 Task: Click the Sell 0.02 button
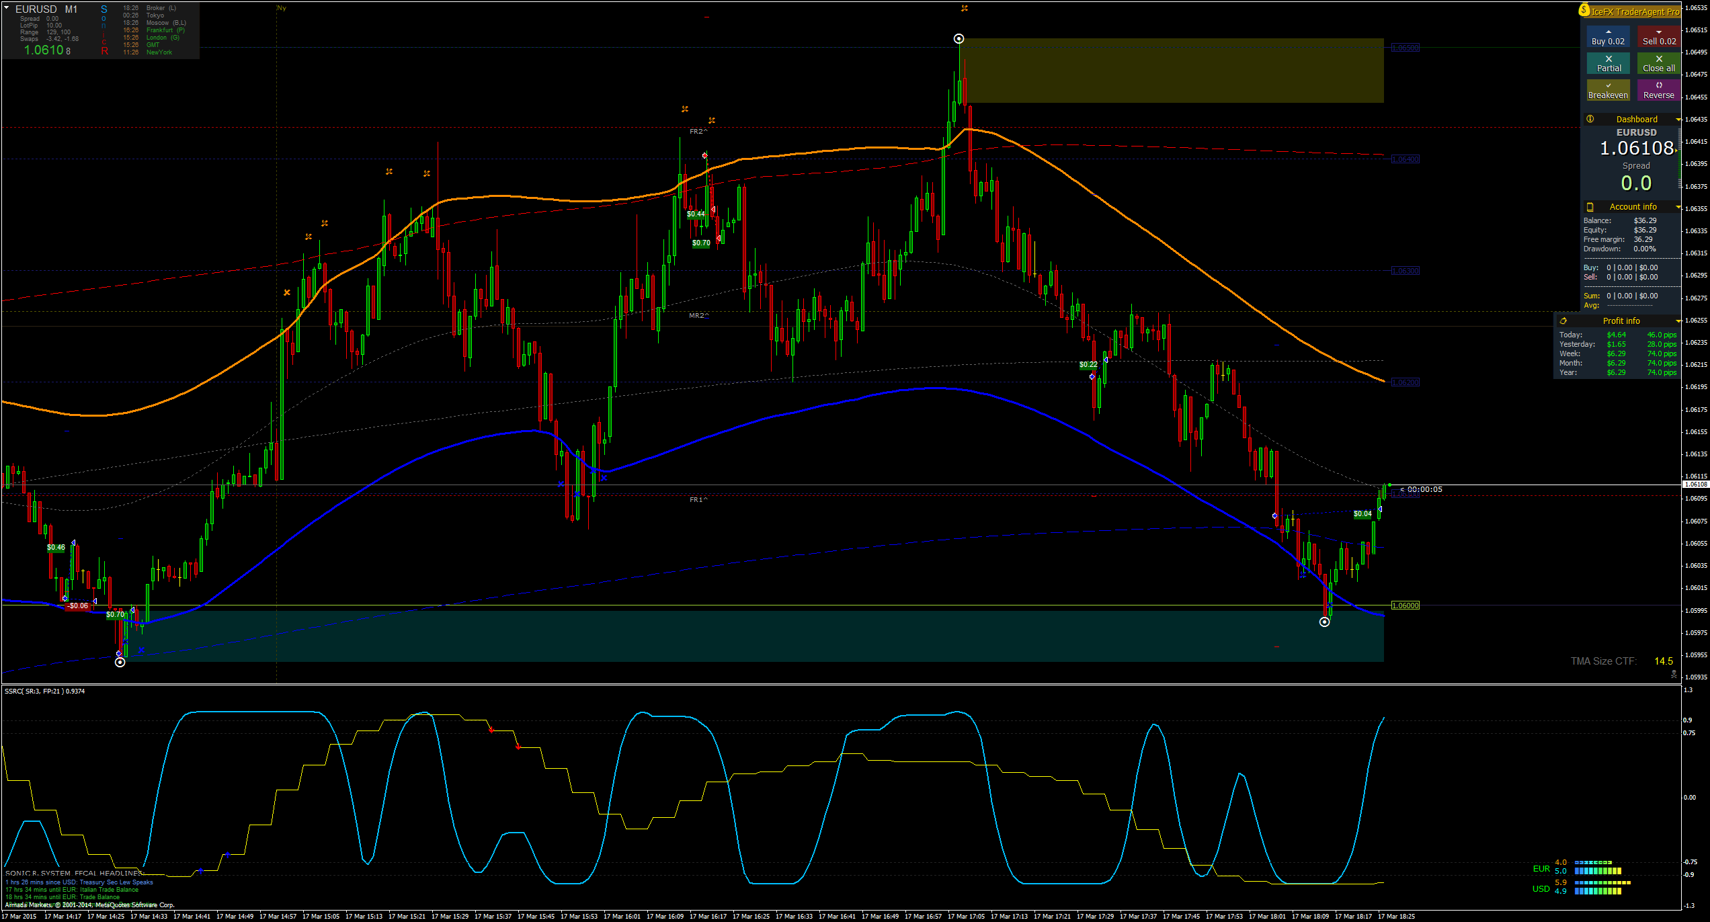point(1659,37)
